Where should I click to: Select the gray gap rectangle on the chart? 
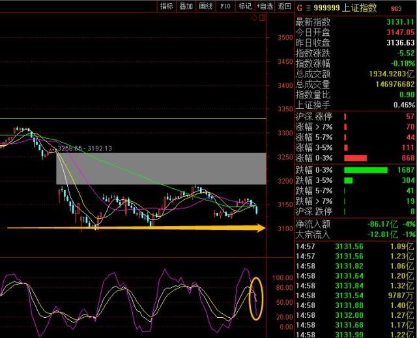pyautogui.click(x=162, y=169)
